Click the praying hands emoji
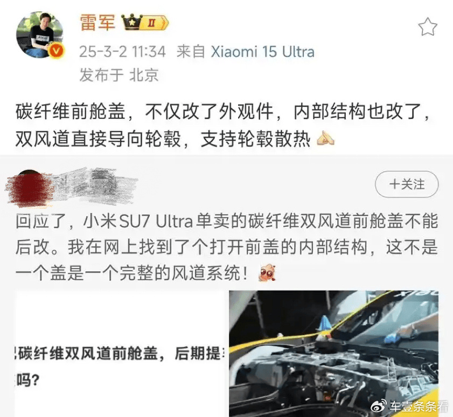Image resolution: width=453 pixels, height=417 pixels. click(x=325, y=138)
